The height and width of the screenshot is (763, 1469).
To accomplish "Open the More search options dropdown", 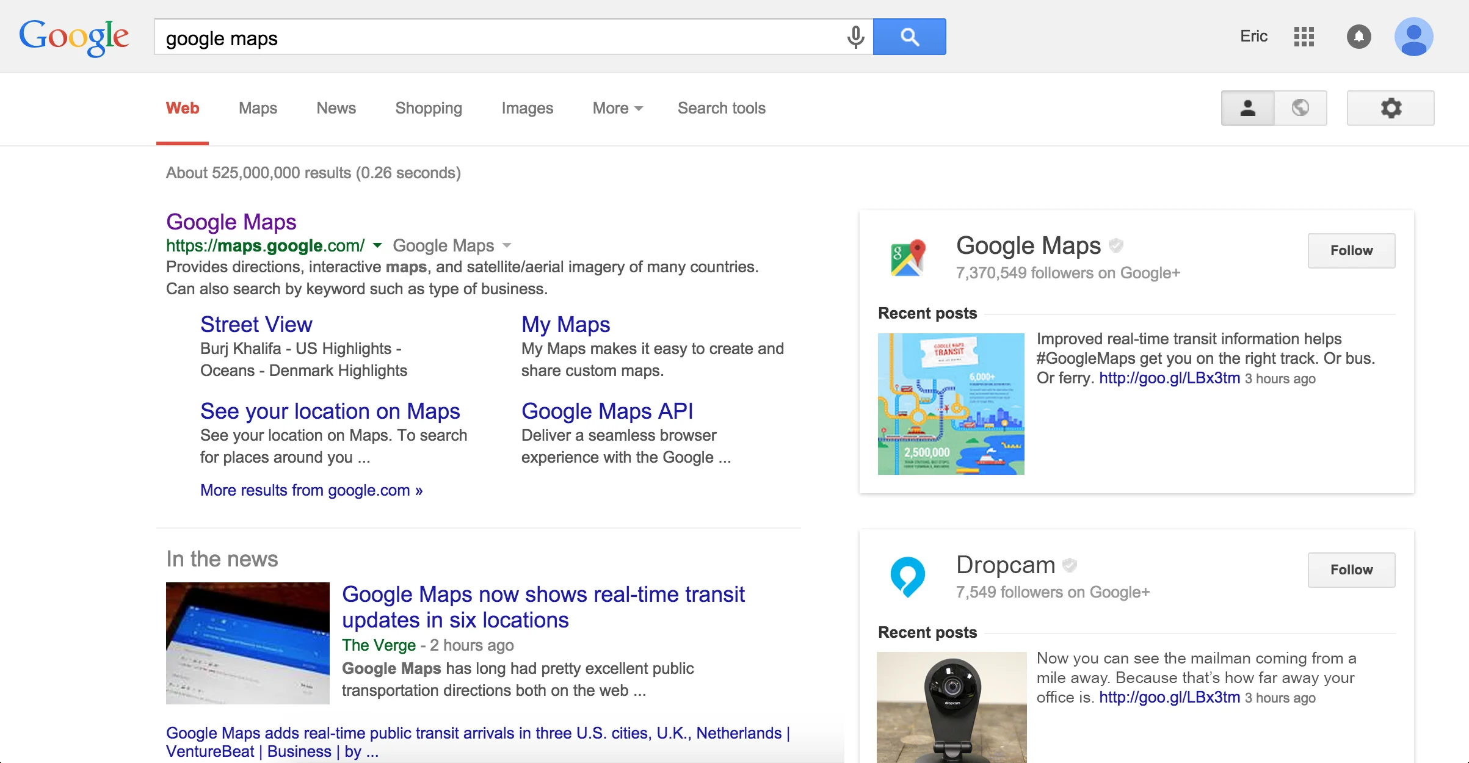I will coord(617,108).
